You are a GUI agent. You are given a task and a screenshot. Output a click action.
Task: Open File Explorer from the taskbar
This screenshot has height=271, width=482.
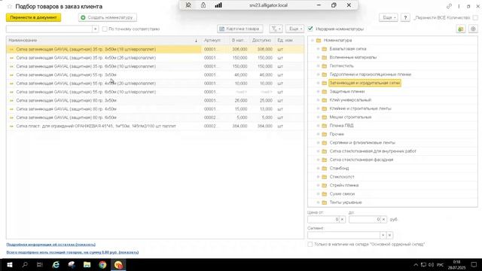[x=87, y=265]
